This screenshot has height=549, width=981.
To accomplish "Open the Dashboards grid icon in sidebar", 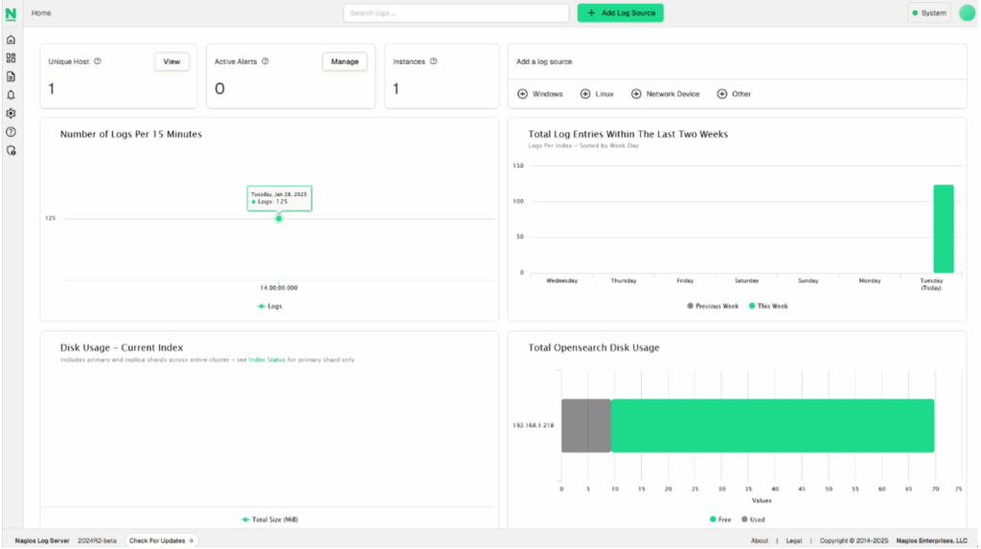I will click(11, 58).
